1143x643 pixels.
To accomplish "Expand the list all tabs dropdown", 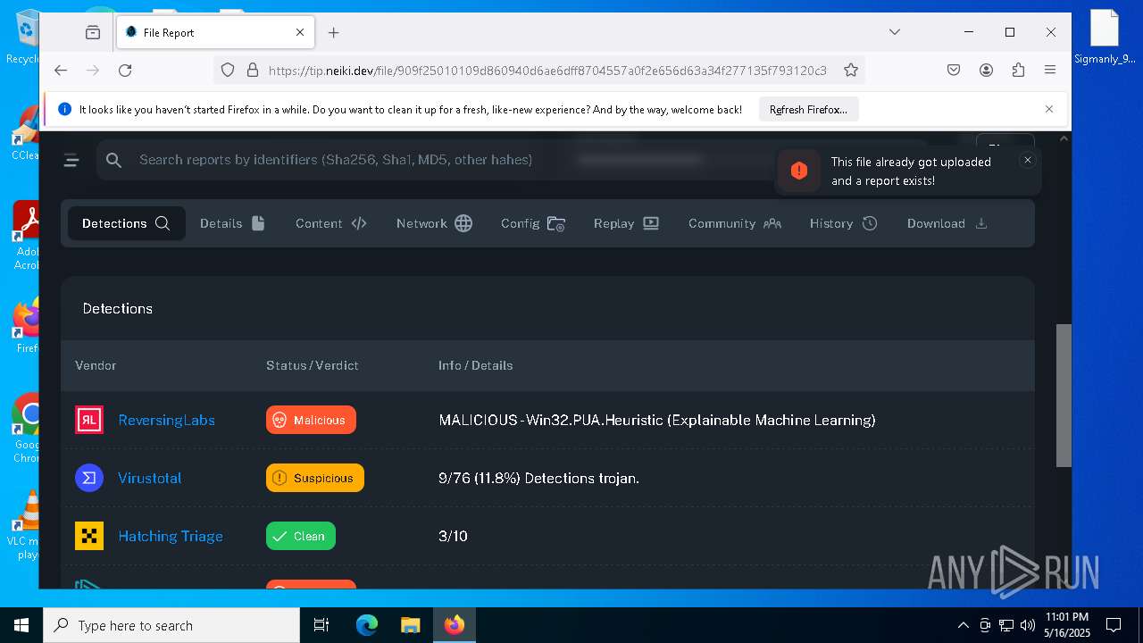I will tap(895, 32).
